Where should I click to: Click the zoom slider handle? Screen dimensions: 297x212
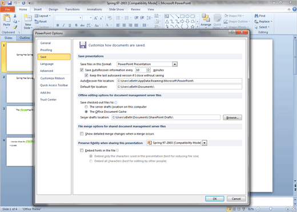pos(270,209)
